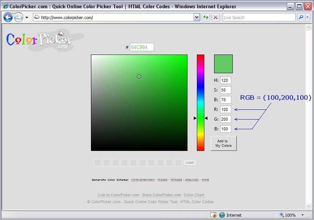Image resolution: width=314 pixels, height=220 pixels.
Task: Select the TRIADE color scheme option
Action: (162, 180)
